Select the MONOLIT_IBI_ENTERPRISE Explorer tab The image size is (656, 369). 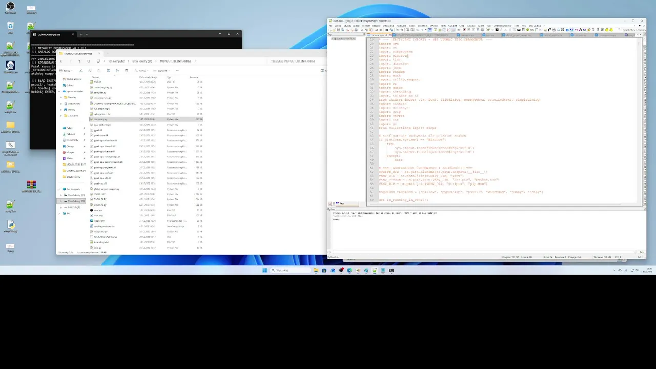pos(78,53)
